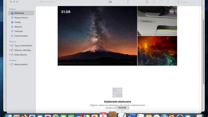Open the Mount Fuji Milky Way photo
The height and width of the screenshot is (117, 208).
[x=97, y=36]
